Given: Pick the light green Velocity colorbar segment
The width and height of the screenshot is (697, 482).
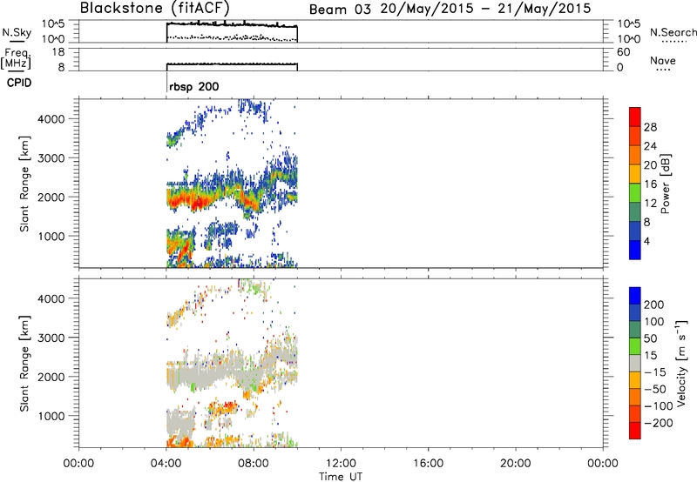Looking at the screenshot, I should pos(635,346).
